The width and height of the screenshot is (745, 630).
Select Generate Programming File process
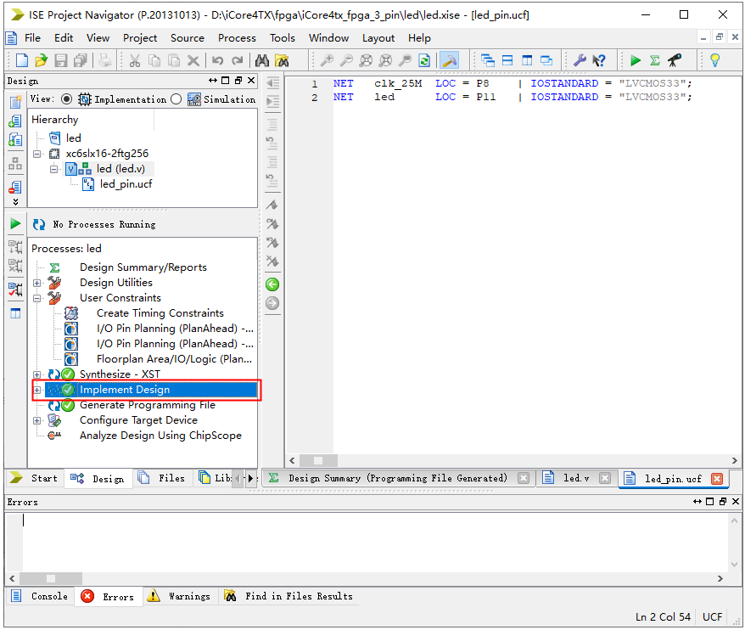(x=147, y=405)
